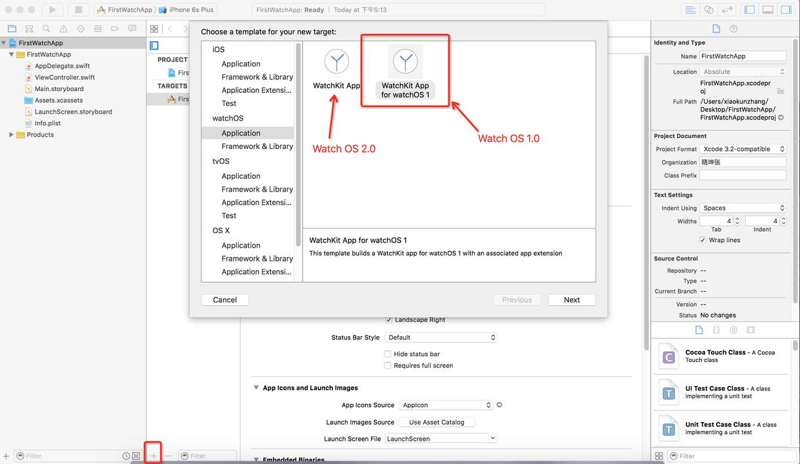Show Object library icon
This screenshot has height=464, width=800.
[734, 330]
